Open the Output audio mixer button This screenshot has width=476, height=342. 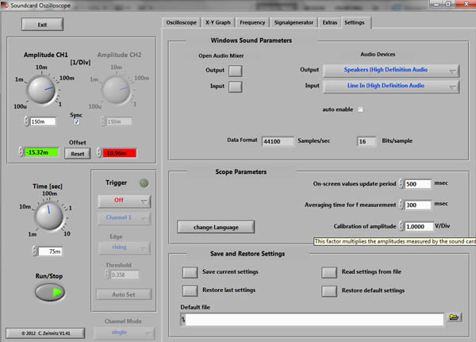click(x=236, y=70)
